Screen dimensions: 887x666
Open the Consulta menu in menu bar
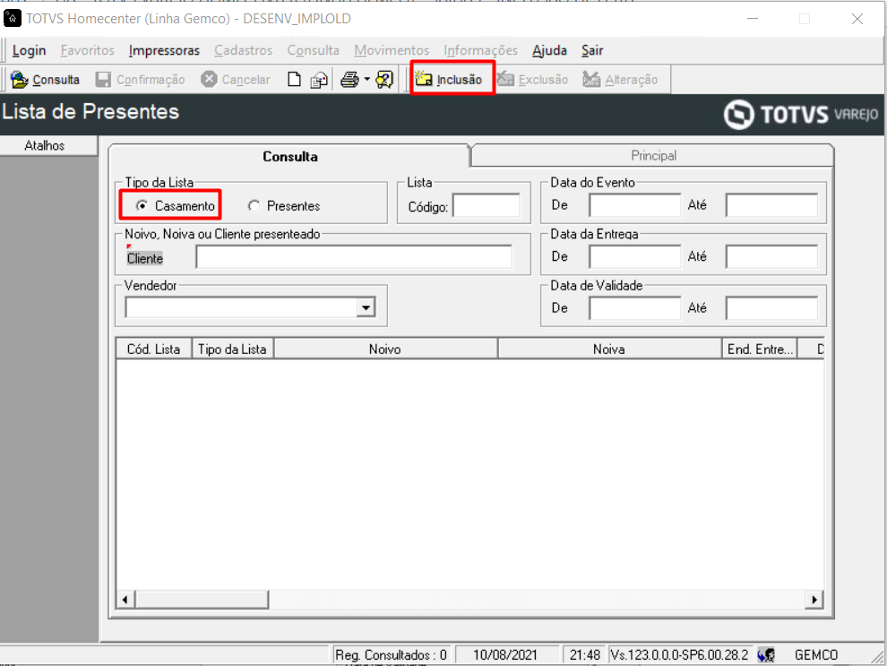pyautogui.click(x=314, y=50)
